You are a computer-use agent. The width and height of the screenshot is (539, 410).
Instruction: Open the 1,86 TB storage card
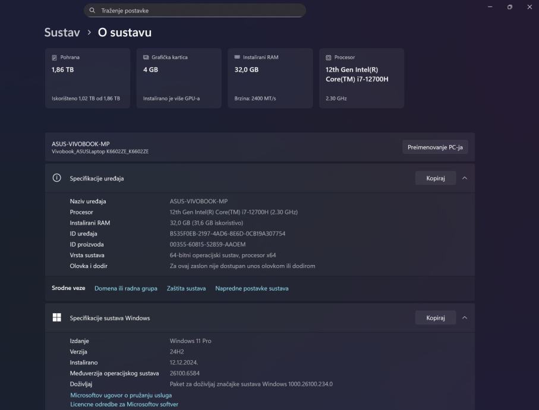87,78
